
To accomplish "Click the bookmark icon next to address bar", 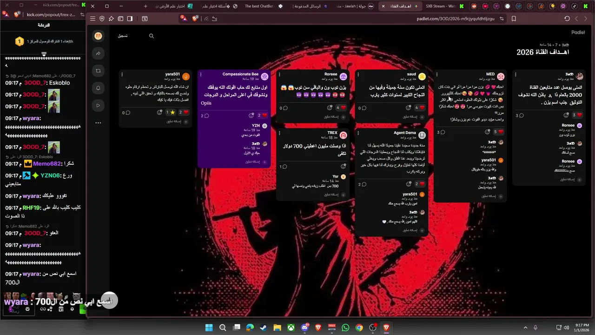I will coord(514,19).
